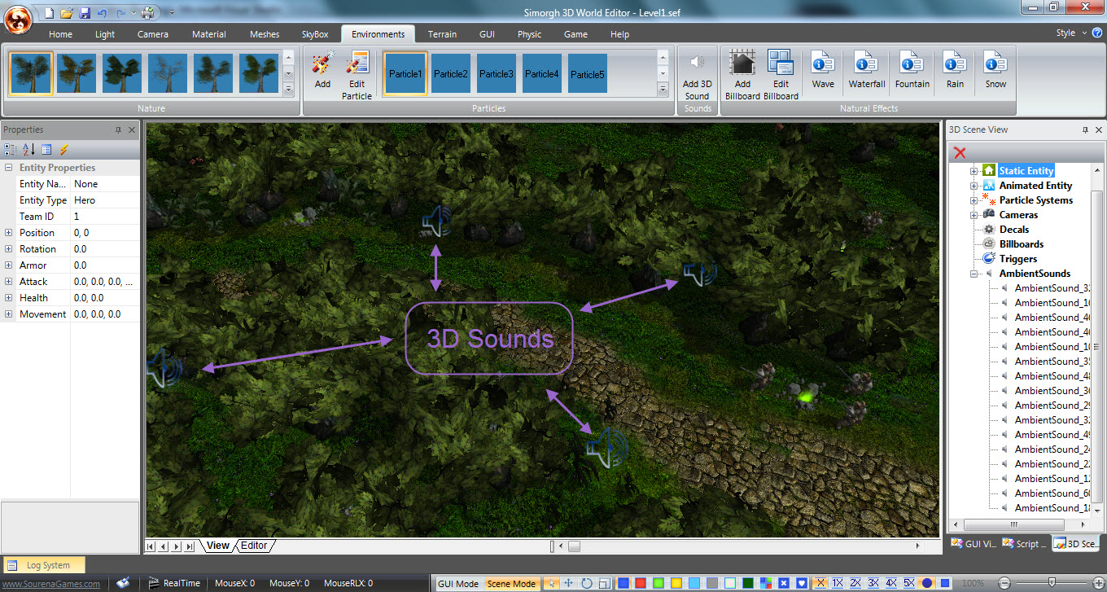Viewport: 1107px width, 592px height.
Task: Open the Home ribbon tab
Action: pyautogui.click(x=60, y=34)
